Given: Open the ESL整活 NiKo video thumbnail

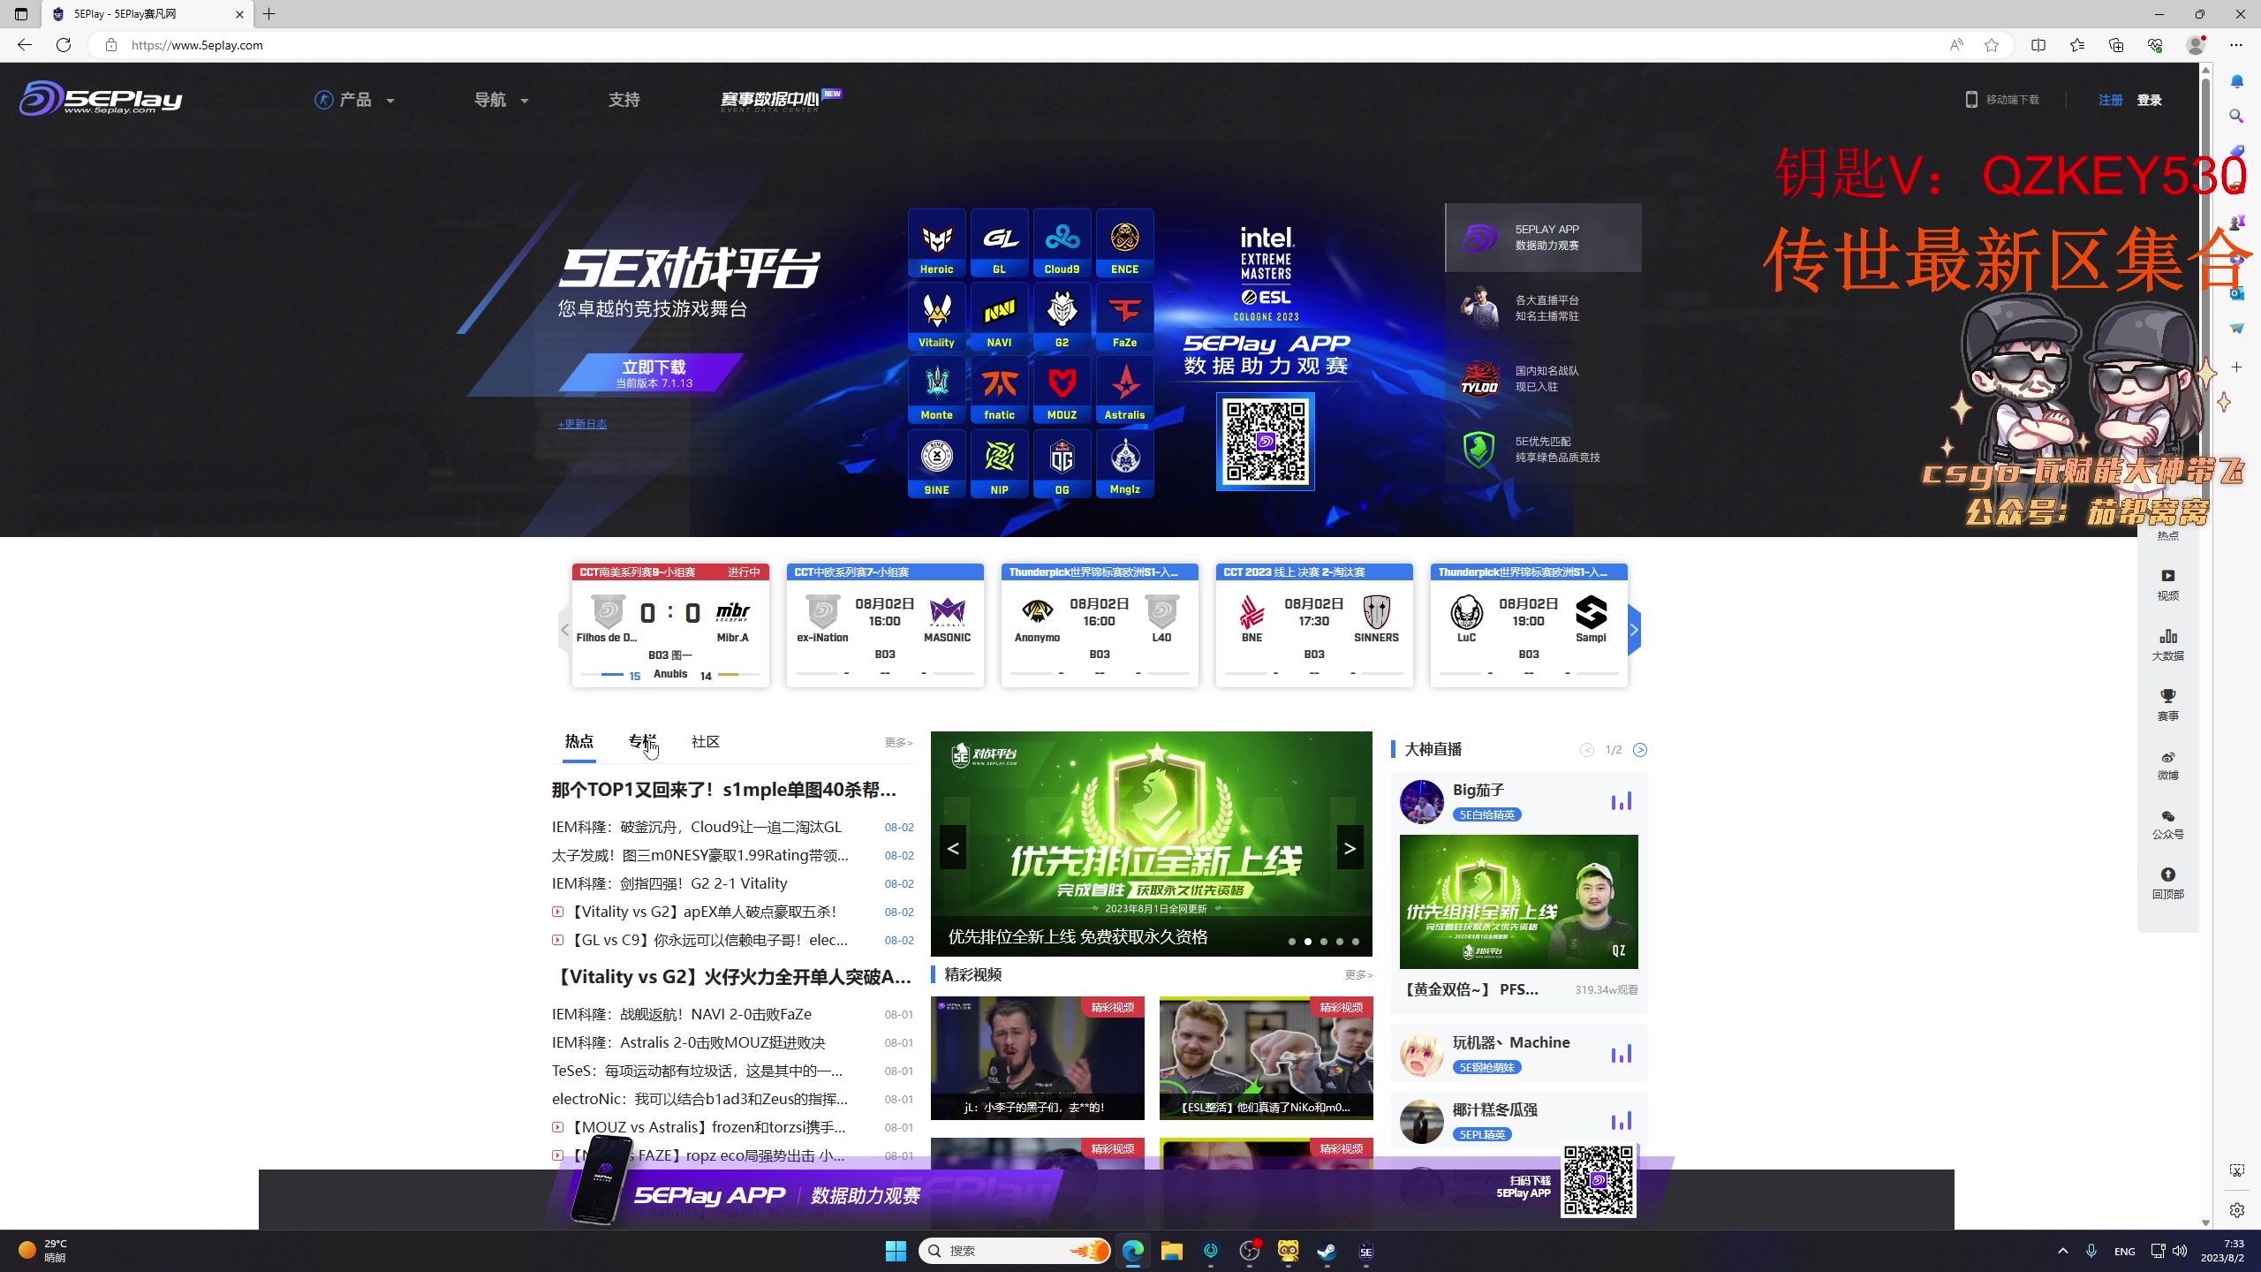Looking at the screenshot, I should [x=1267, y=1058].
